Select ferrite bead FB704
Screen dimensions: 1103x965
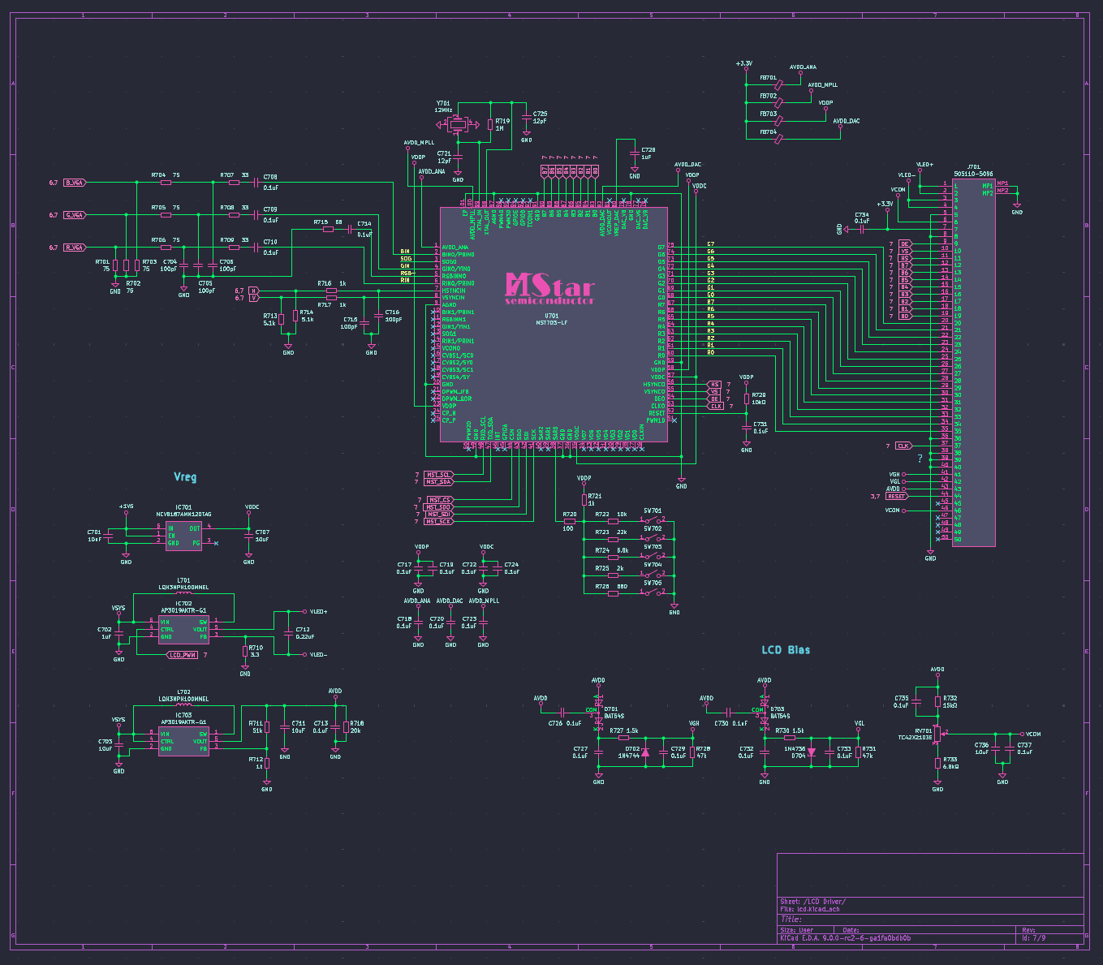(778, 139)
